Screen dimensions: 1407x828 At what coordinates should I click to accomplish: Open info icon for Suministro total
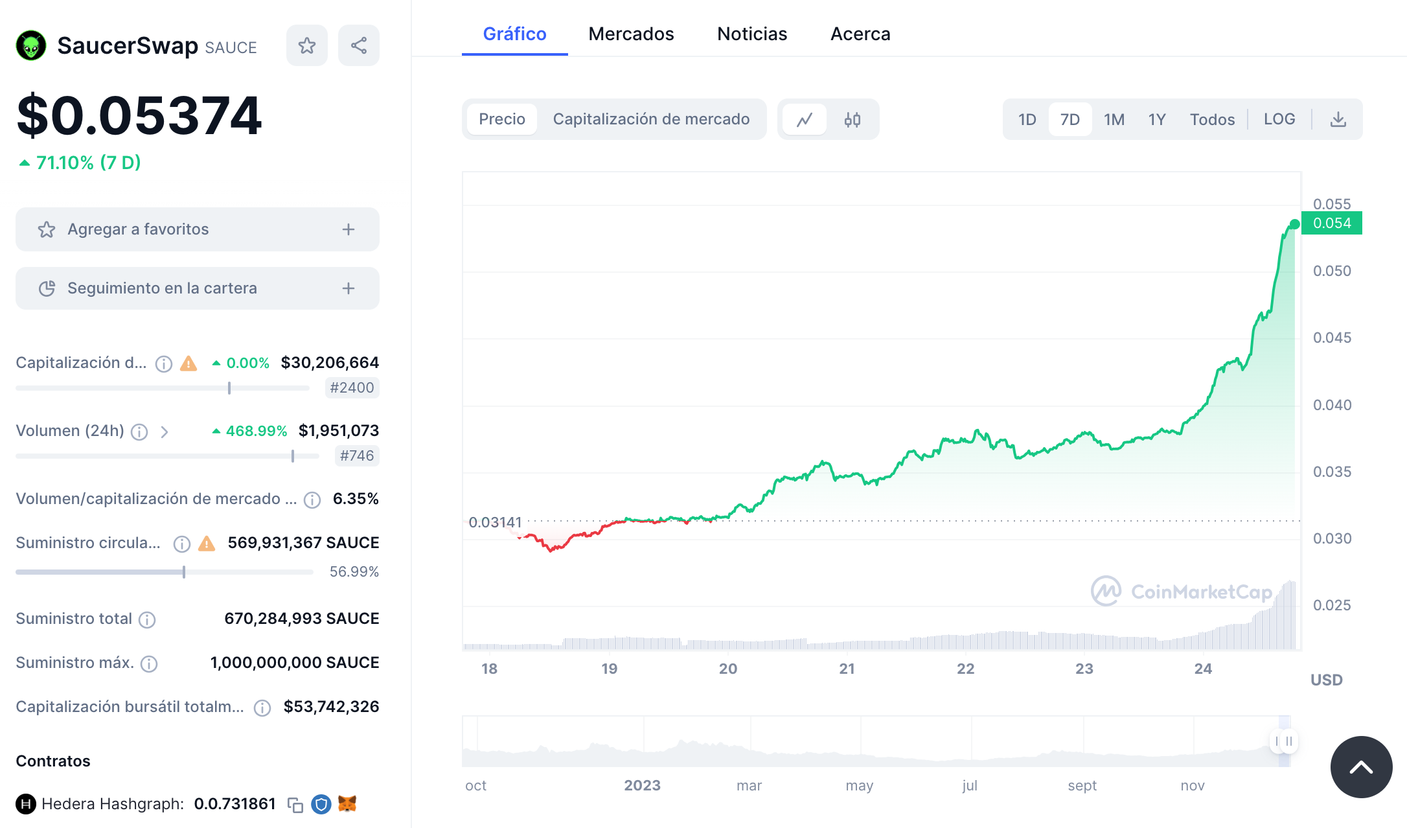point(147,619)
